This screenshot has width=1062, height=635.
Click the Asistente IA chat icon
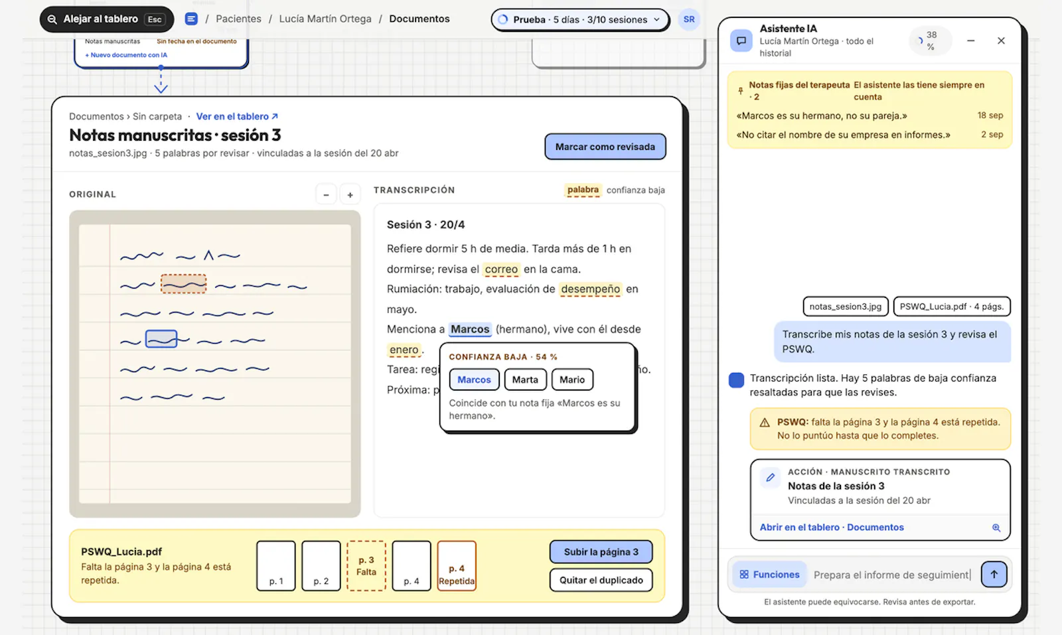741,40
